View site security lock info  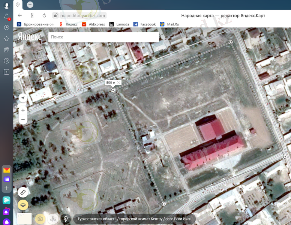tap(55, 16)
